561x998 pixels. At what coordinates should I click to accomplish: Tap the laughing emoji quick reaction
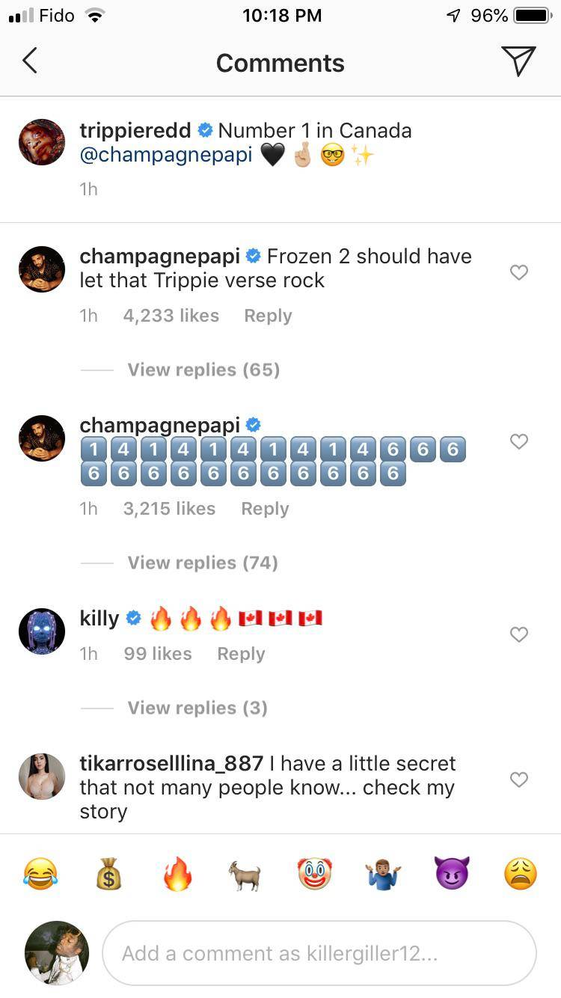tap(41, 872)
